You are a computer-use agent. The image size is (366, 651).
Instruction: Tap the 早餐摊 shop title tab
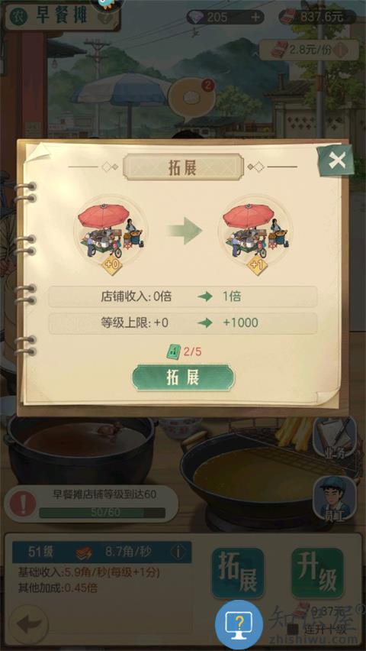pos(63,16)
